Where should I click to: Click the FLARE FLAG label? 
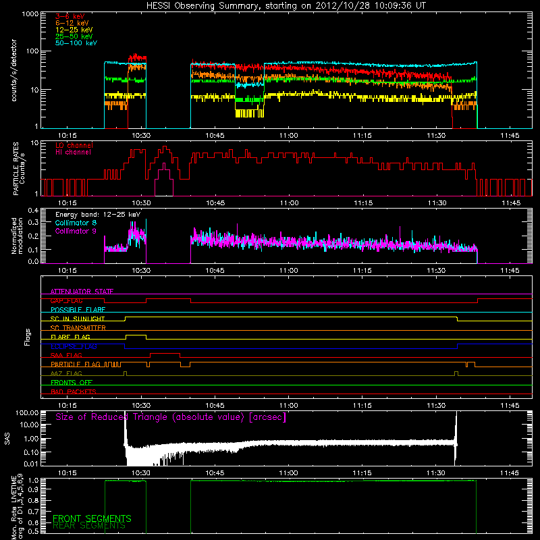click(x=70, y=337)
